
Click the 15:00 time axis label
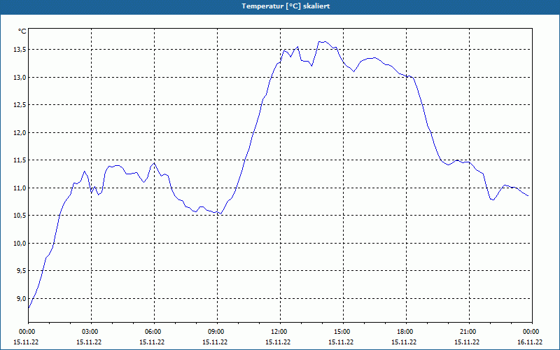343,332
